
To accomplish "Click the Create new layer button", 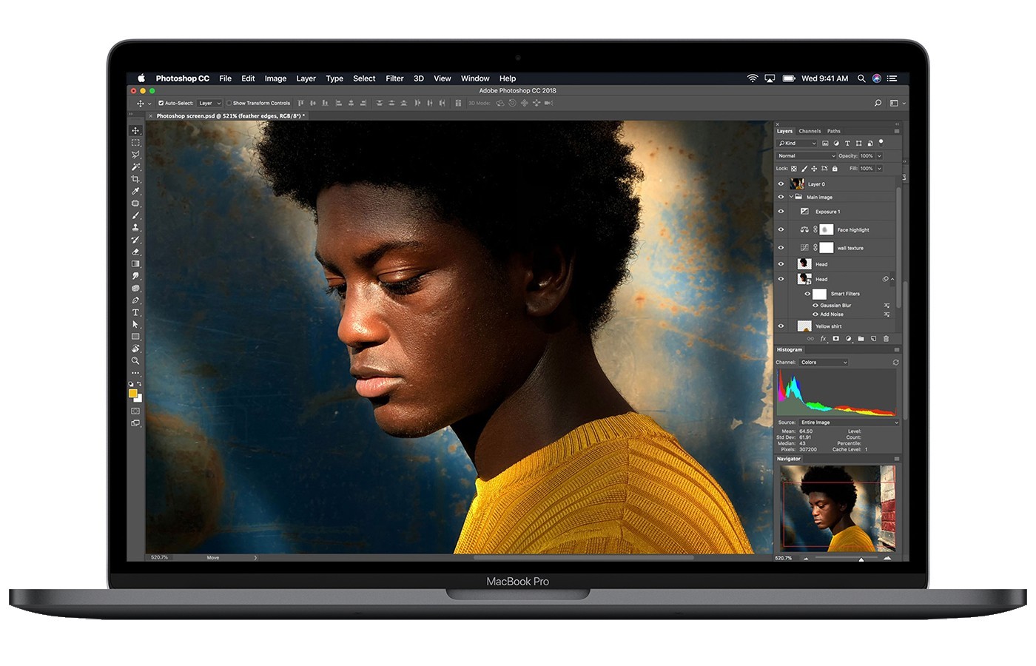I will [x=874, y=338].
